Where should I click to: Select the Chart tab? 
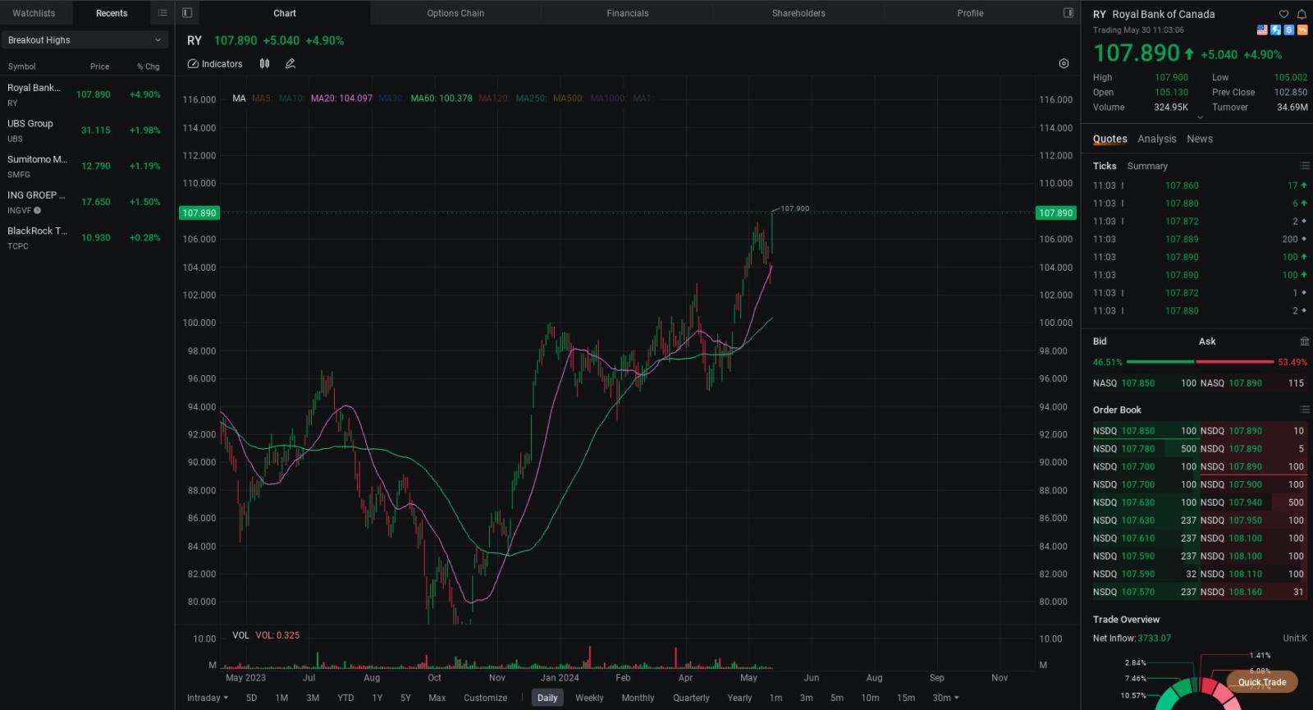pos(285,13)
